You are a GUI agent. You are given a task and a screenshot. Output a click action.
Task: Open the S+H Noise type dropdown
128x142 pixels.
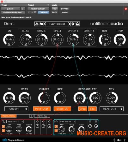tap(67, 121)
